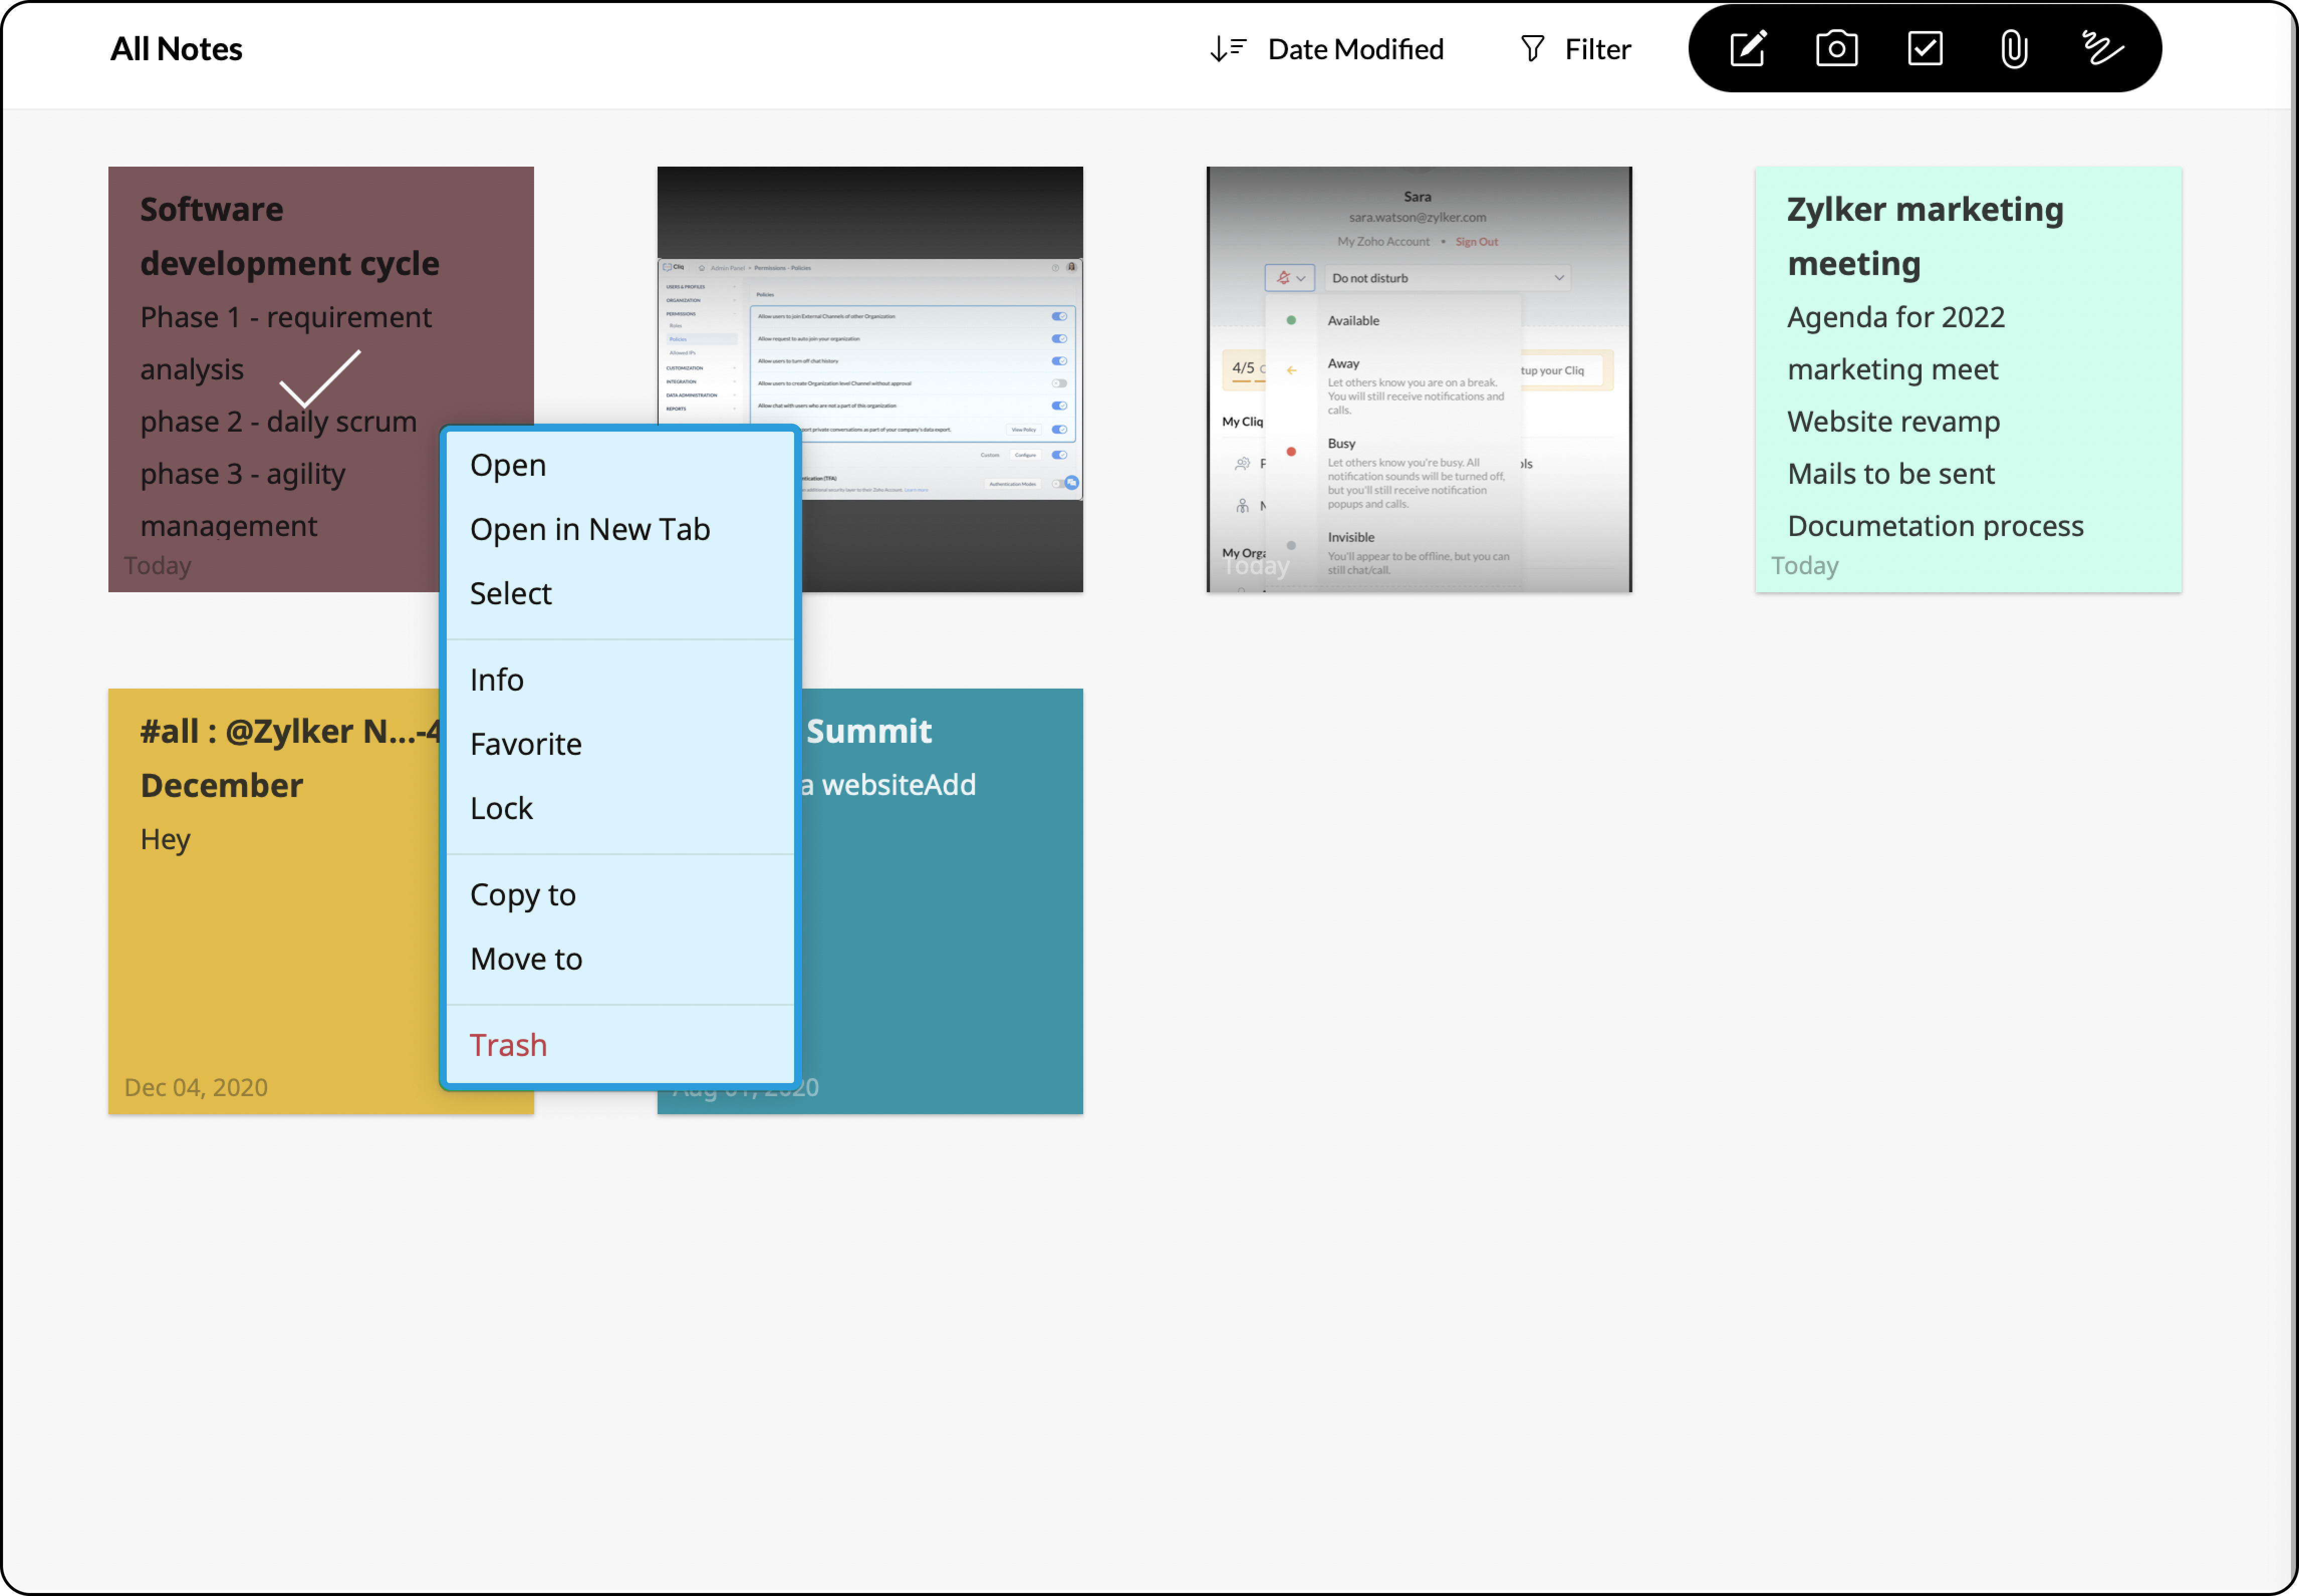Select Open in New Tab

pyautogui.click(x=590, y=529)
